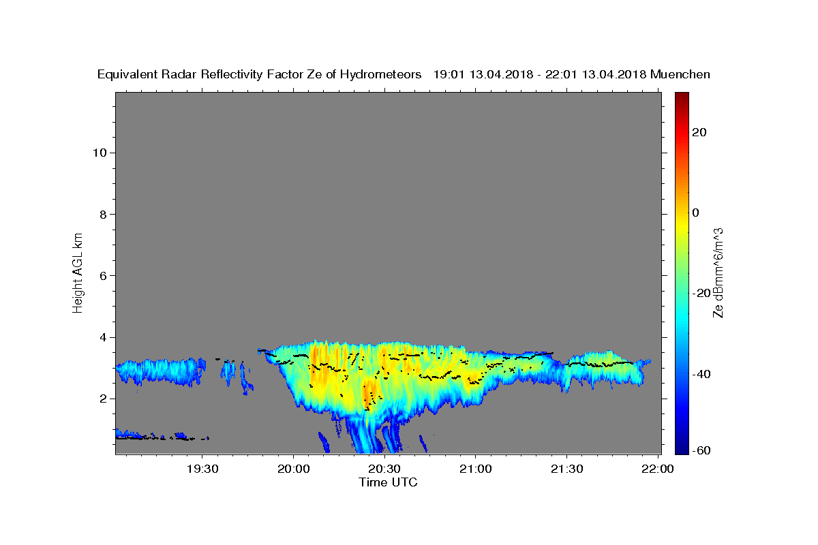Click the colorbar label -40
The height and width of the screenshot is (545, 818).
[702, 374]
